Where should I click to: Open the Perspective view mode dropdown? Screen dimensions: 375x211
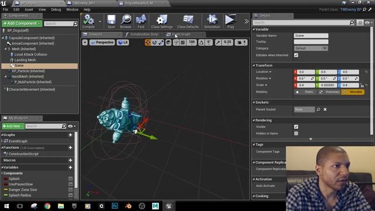[x=102, y=42]
